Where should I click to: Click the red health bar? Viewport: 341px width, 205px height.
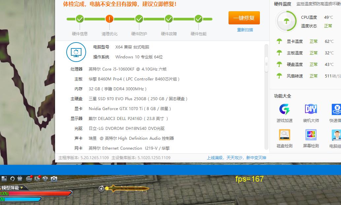point(36,193)
